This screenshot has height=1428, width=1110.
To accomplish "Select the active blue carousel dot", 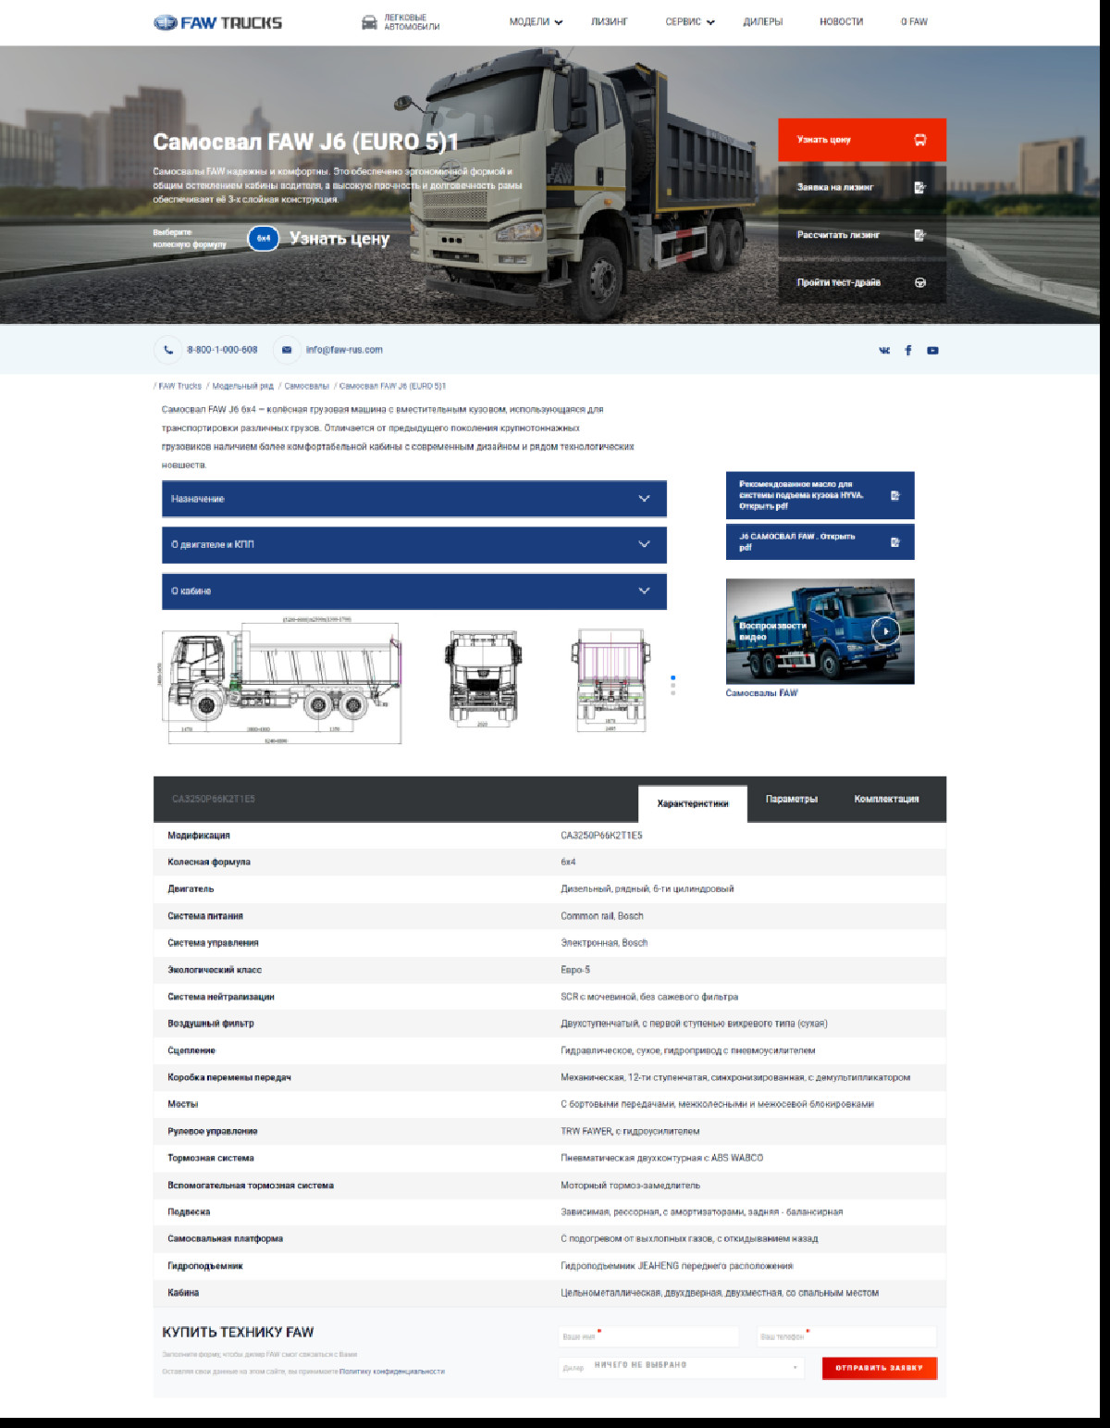I will (673, 677).
